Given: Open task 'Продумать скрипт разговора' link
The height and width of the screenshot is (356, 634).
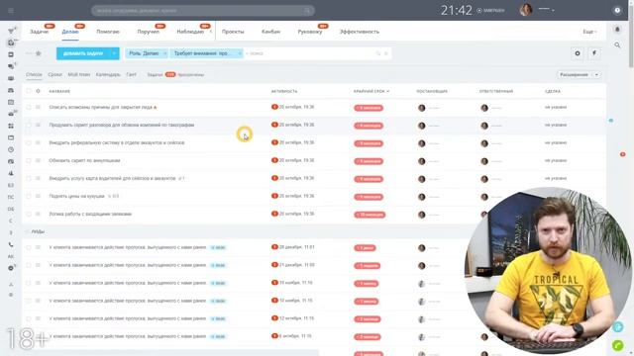Looking at the screenshot, I should (122, 126).
